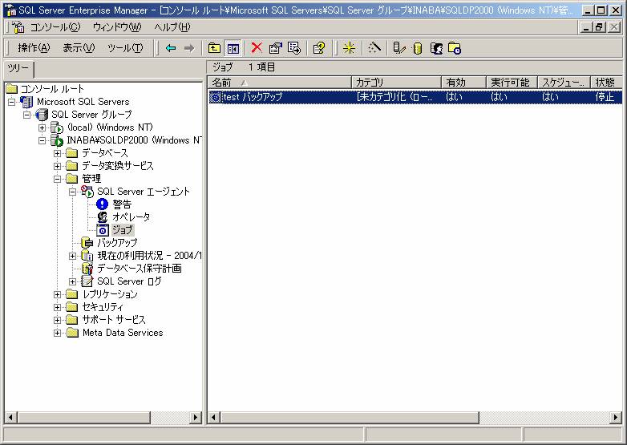Sort by 実行可能 column header
Image resolution: width=627 pixels, height=445 pixels.
pyautogui.click(x=512, y=83)
